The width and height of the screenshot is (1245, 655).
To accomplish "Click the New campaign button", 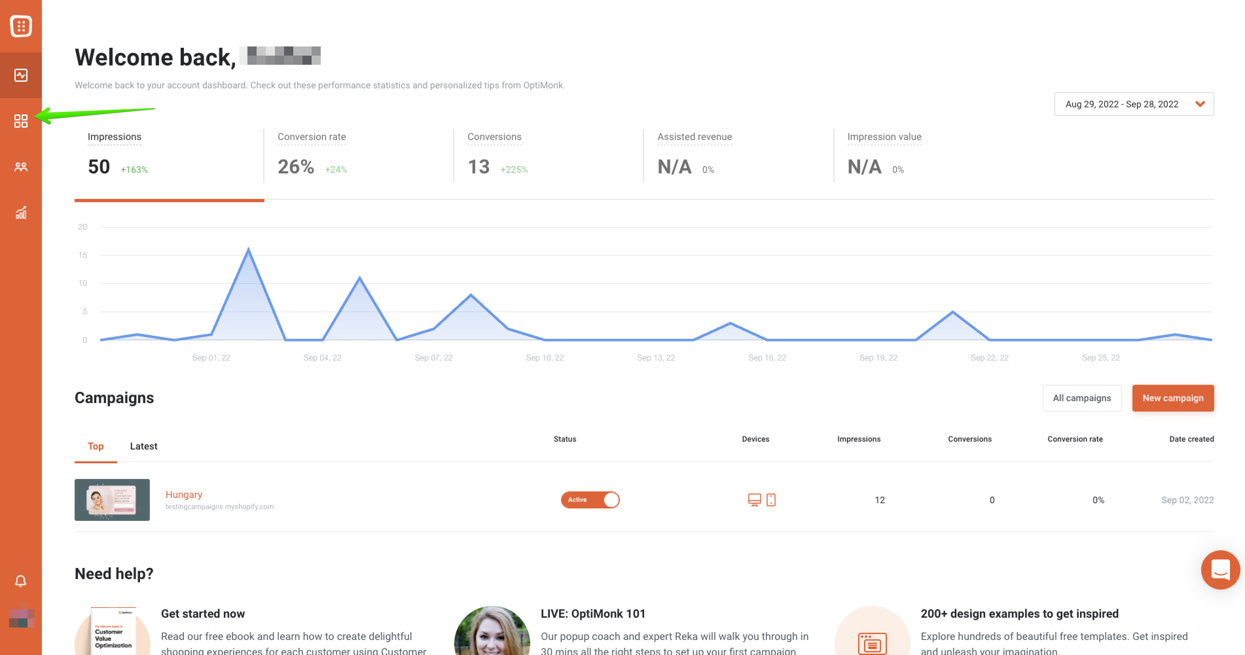I will [1172, 398].
